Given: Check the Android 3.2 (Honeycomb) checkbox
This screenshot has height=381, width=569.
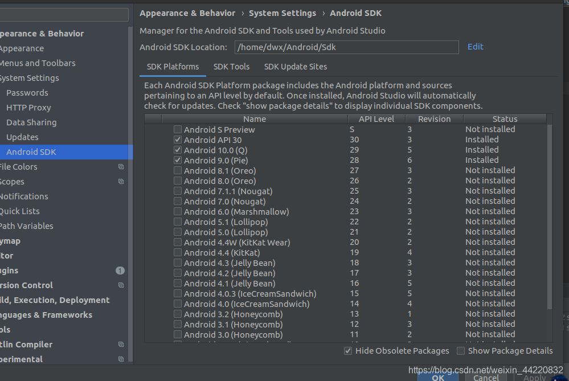Looking at the screenshot, I should (x=178, y=314).
